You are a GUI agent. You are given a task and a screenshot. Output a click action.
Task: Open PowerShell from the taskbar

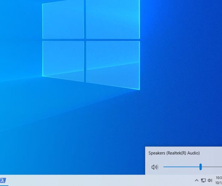3,180
